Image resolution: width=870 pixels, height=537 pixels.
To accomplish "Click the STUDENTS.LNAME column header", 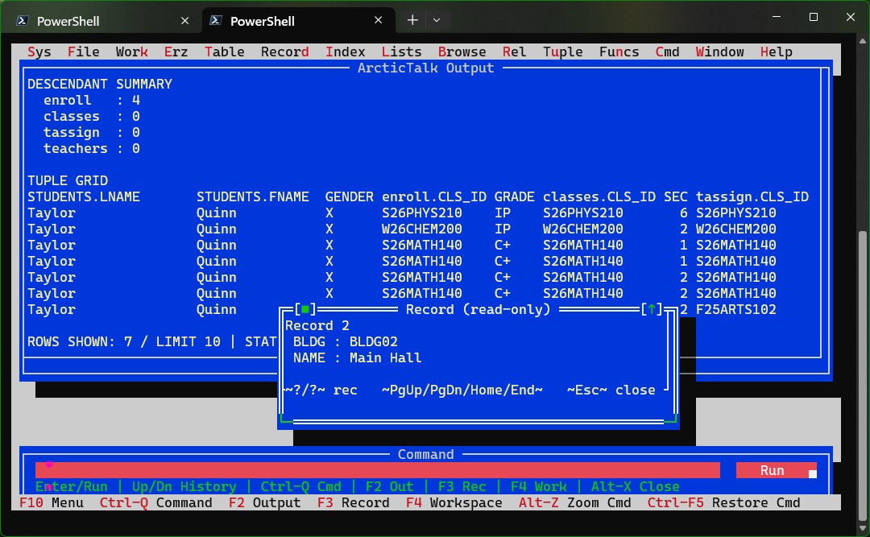I will pos(84,197).
